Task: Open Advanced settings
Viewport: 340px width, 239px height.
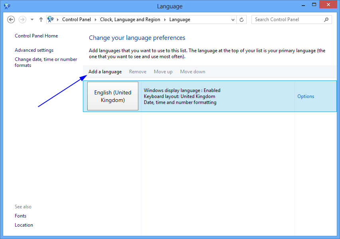Action: pos(34,50)
